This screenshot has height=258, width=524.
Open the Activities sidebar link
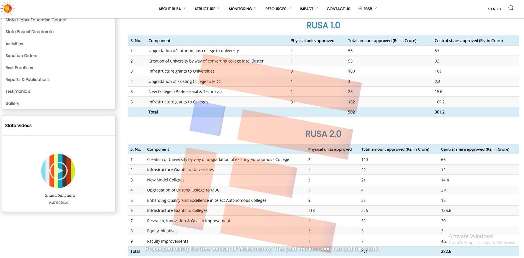coord(14,44)
